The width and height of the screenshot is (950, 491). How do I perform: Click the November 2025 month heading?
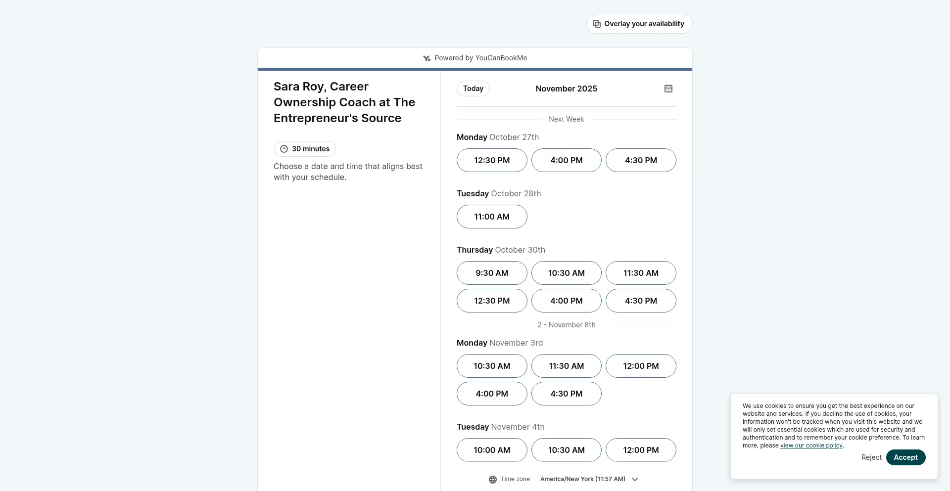566,89
